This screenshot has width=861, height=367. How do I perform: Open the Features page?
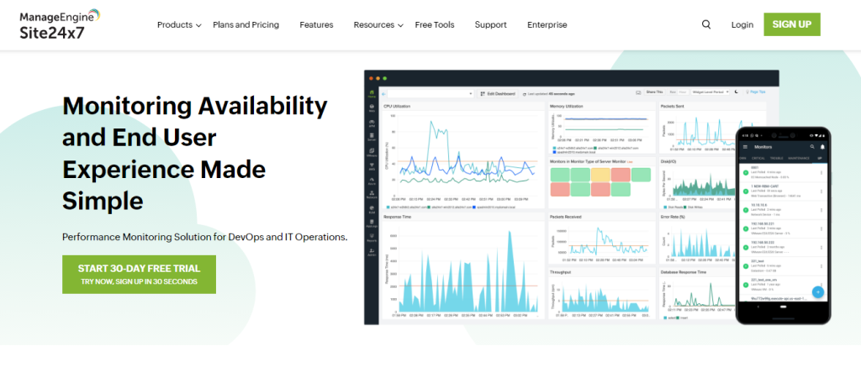pos(316,24)
